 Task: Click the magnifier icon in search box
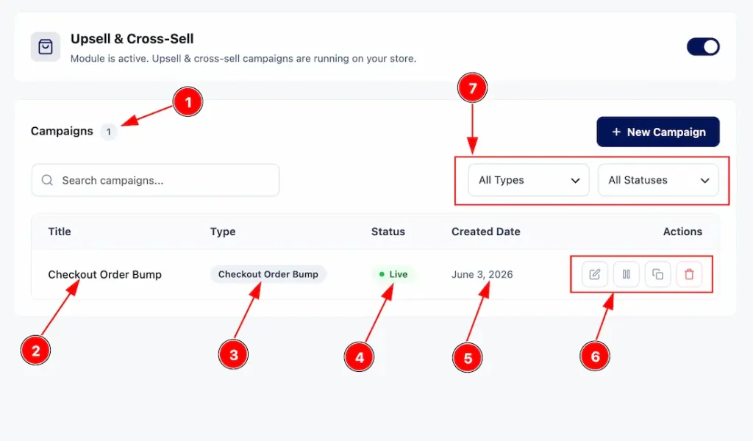point(47,180)
